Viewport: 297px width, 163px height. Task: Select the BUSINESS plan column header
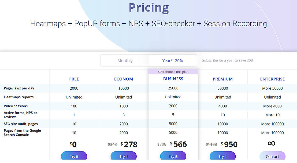[173, 79]
